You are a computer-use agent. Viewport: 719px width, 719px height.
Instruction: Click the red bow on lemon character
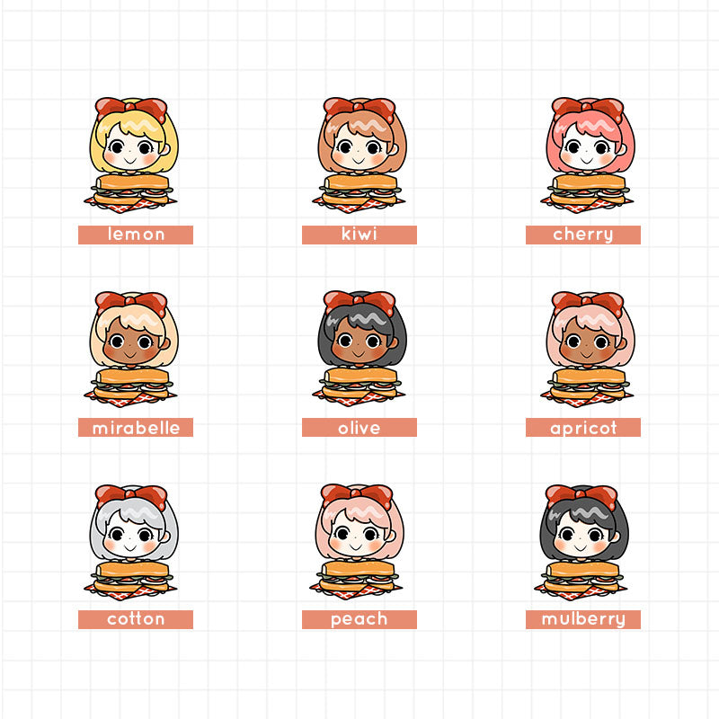(x=131, y=109)
